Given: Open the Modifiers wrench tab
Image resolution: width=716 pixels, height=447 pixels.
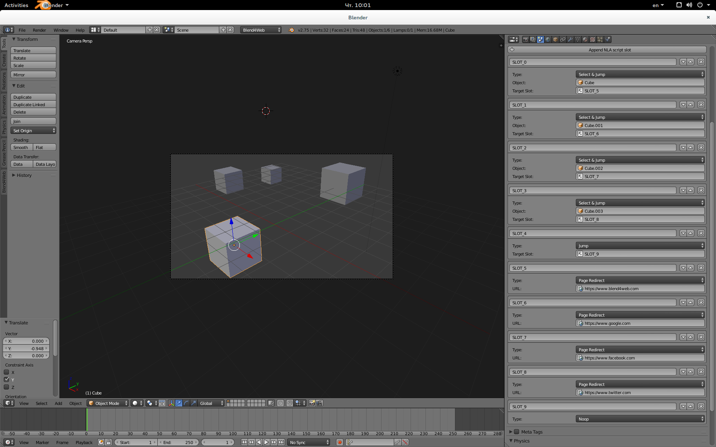Looking at the screenshot, I should [x=570, y=39].
